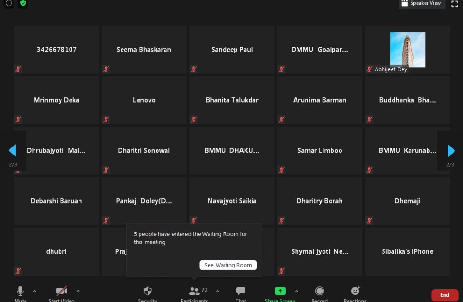Start your video camera
The image size is (463, 302).
(x=61, y=294)
